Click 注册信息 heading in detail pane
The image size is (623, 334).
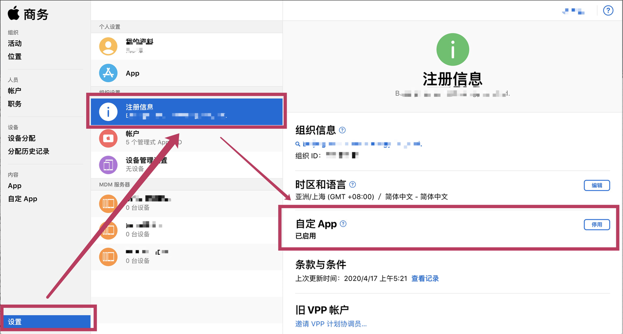tap(453, 79)
